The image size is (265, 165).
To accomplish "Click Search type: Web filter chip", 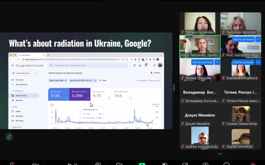I will point(58,81).
